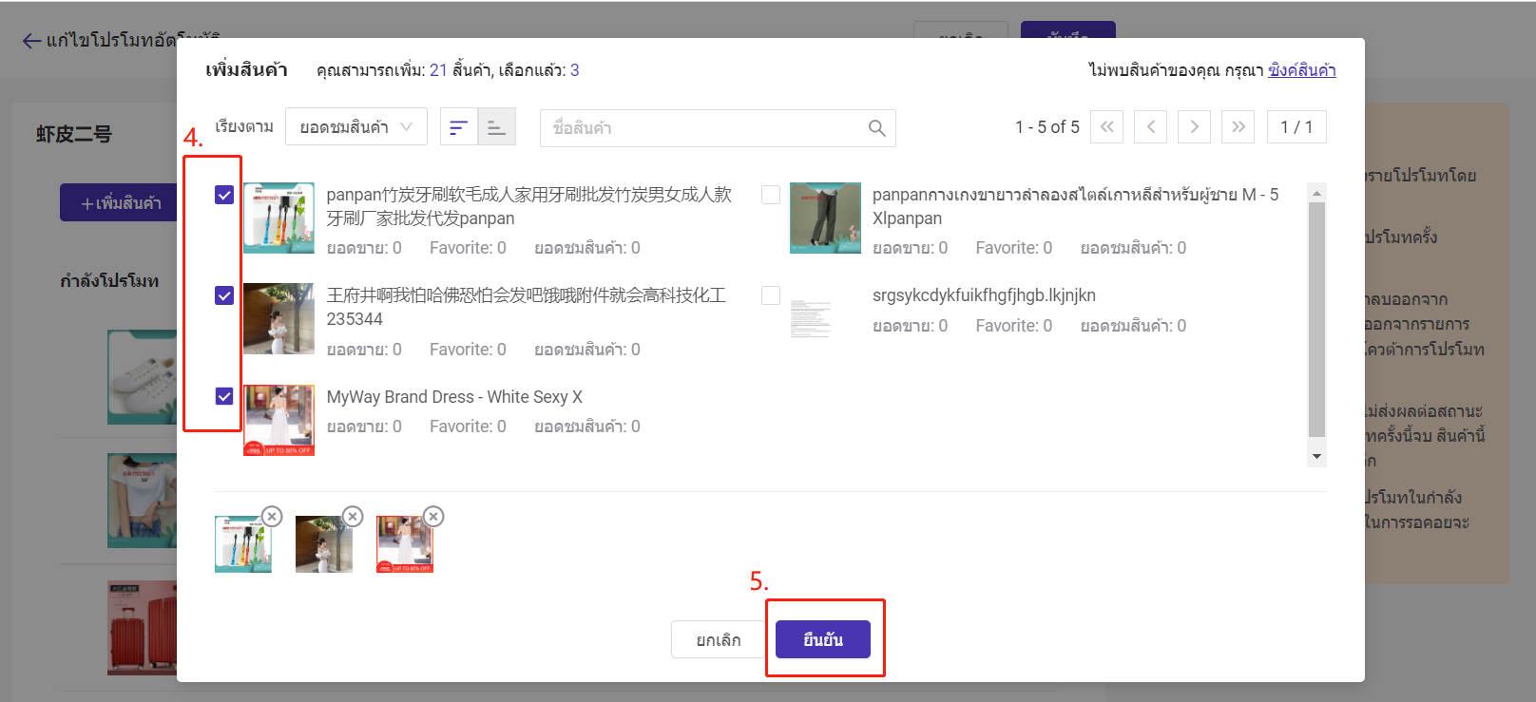Uncheck the MyWay Brand Dress checkbox
The image size is (1536, 702).
[224, 396]
